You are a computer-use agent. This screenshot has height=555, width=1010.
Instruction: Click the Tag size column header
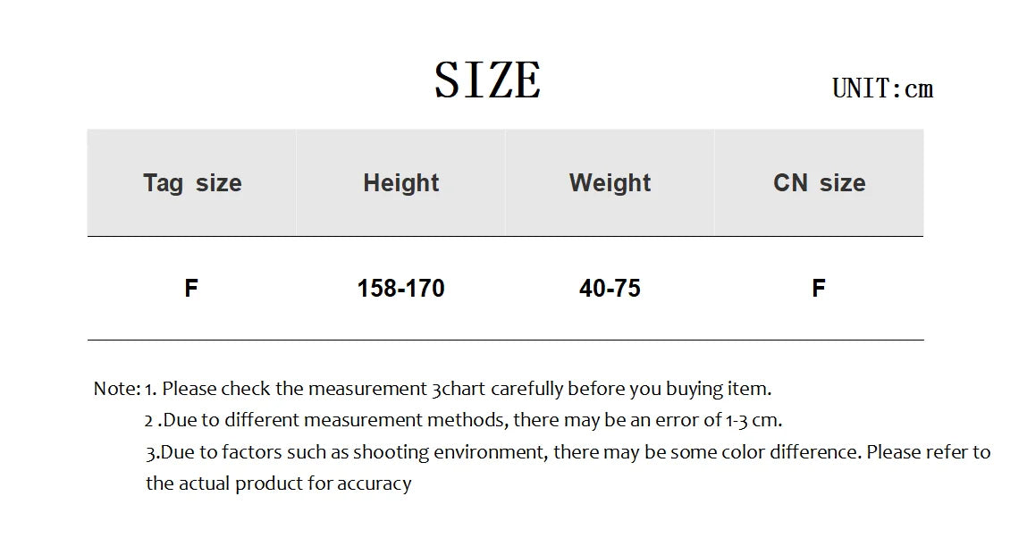(192, 183)
